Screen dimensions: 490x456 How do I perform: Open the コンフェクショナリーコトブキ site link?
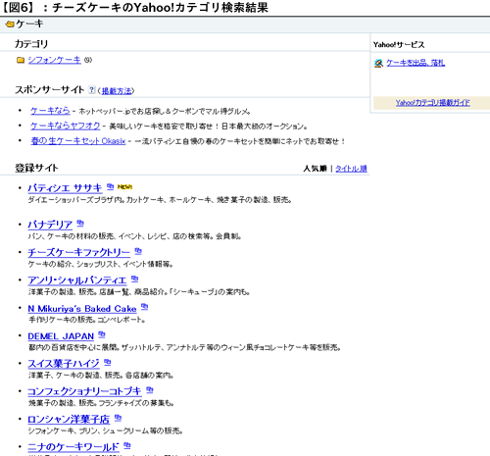point(84,391)
